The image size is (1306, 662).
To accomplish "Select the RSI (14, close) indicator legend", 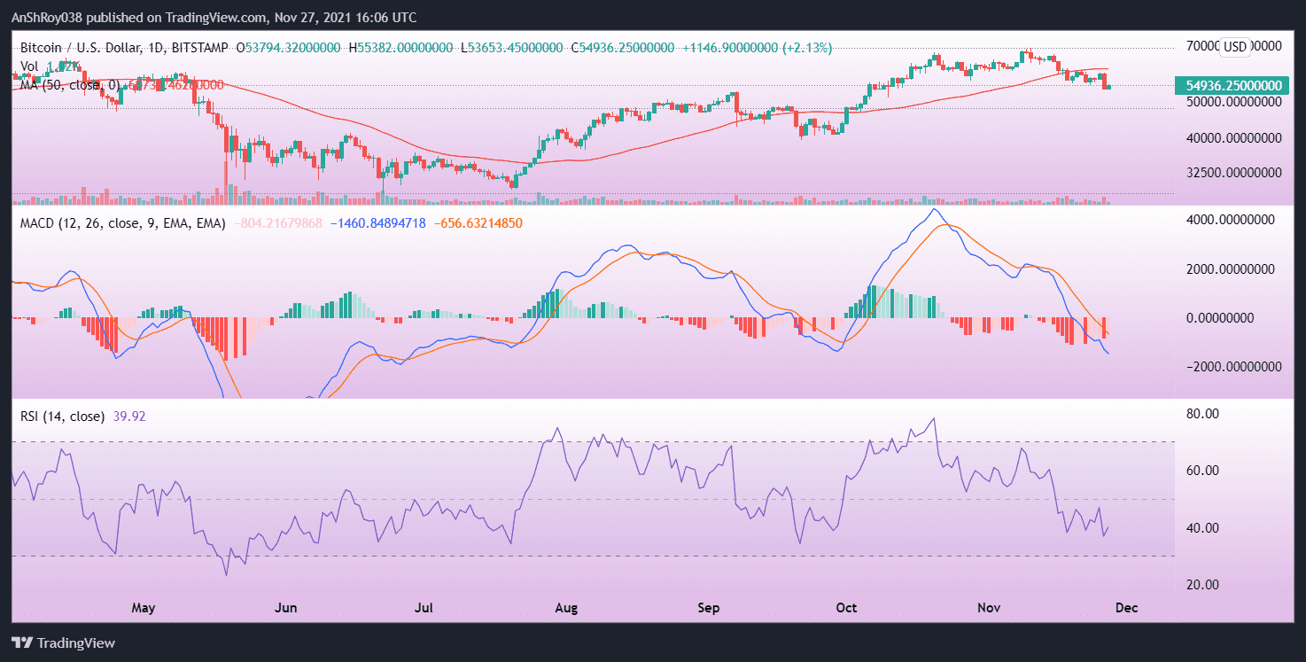I will (x=62, y=415).
